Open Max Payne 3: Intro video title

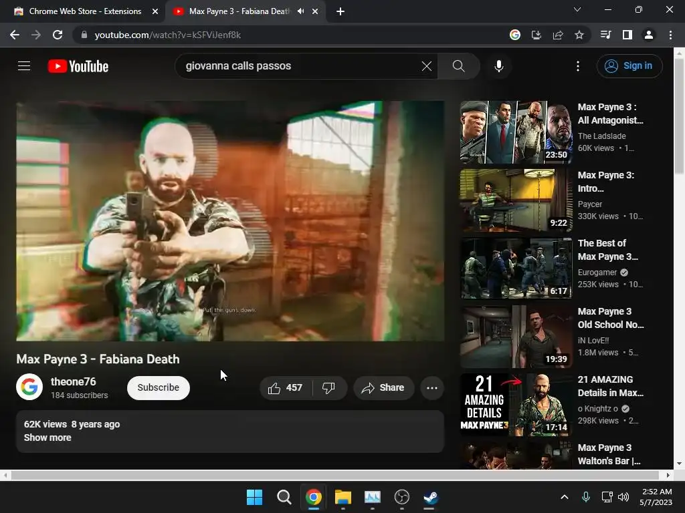[x=606, y=182]
